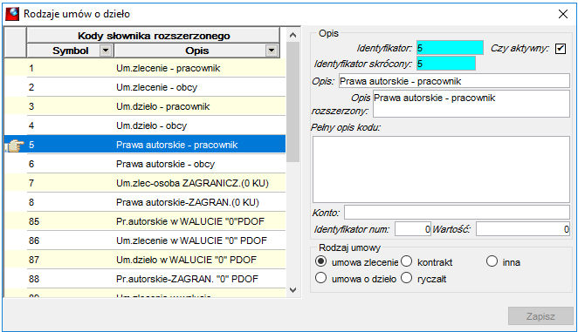578x332 pixels.
Task: Select the umowa zlecenie radio button
Action: coord(320,261)
